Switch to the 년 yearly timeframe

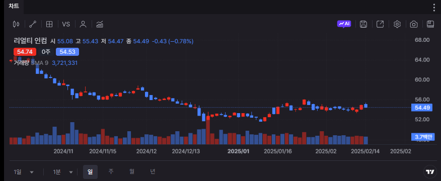pyautogui.click(x=153, y=172)
